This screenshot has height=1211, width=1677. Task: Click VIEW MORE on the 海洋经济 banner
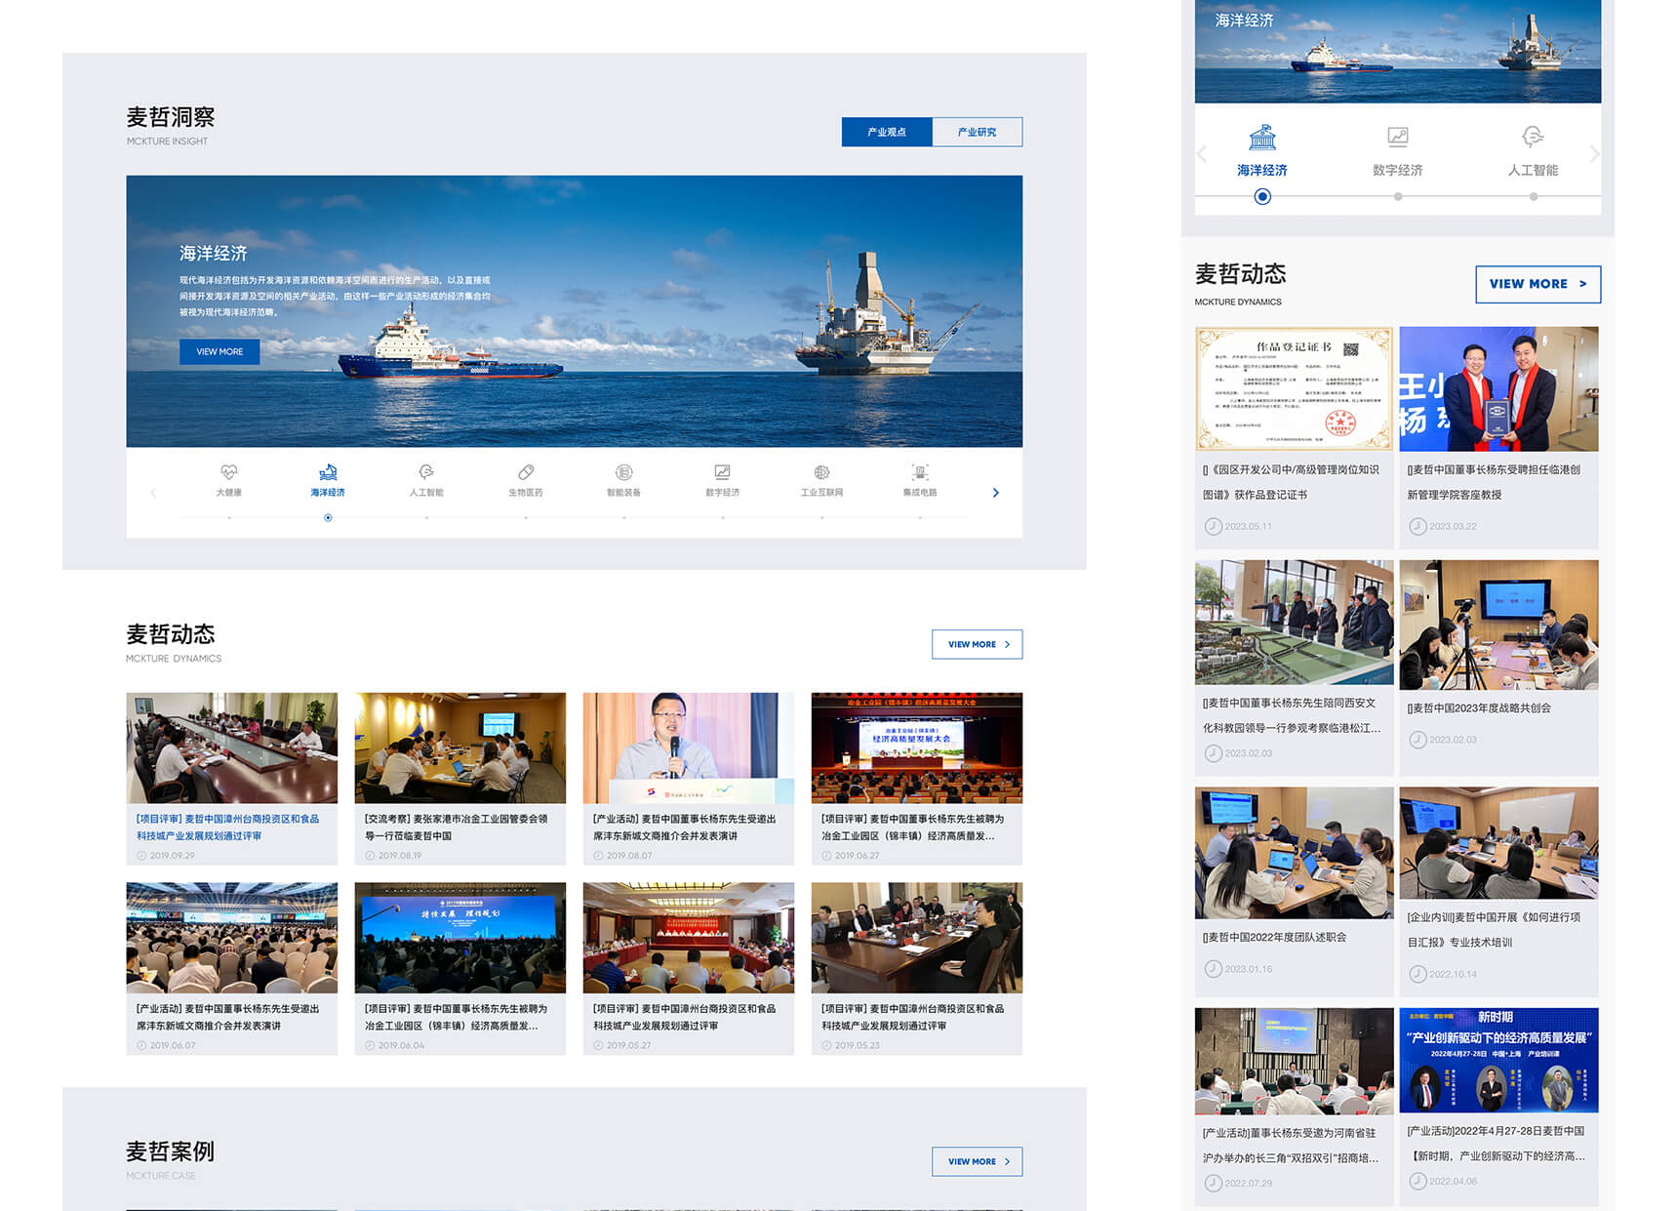220,351
